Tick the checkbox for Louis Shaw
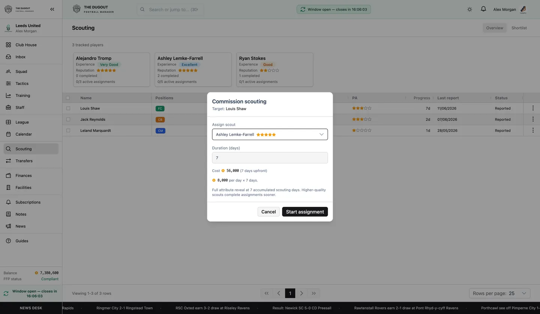The width and height of the screenshot is (540, 314). pyautogui.click(x=68, y=108)
